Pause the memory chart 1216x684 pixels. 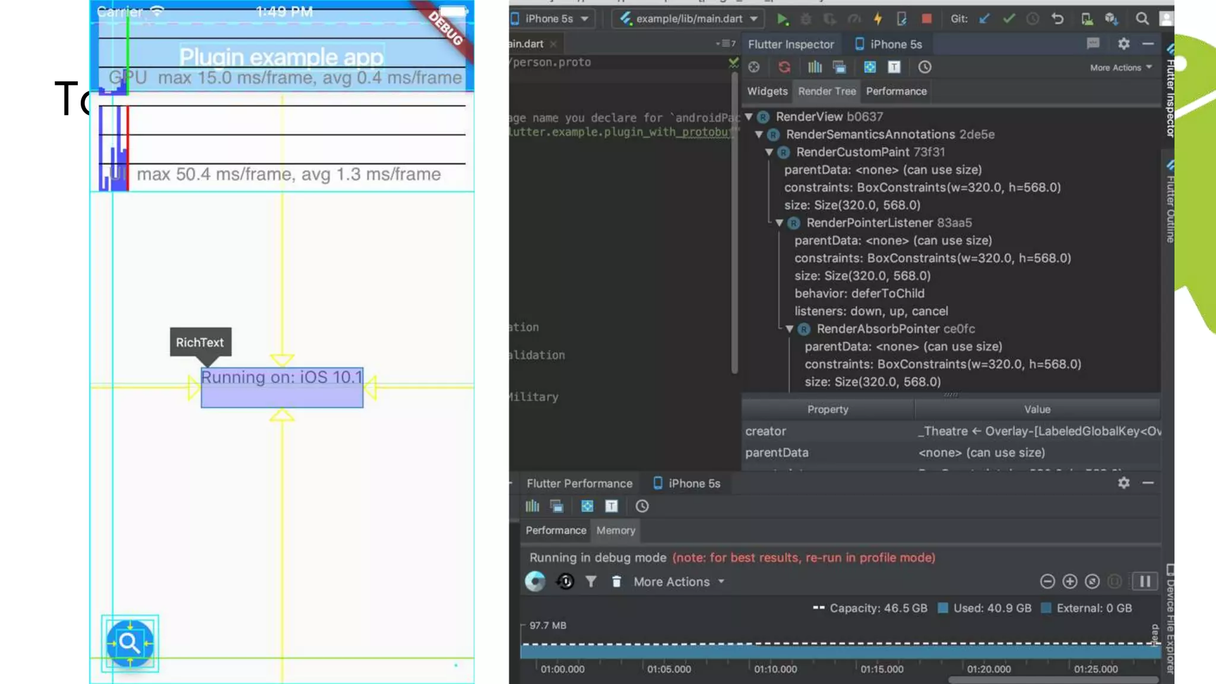point(1145,582)
